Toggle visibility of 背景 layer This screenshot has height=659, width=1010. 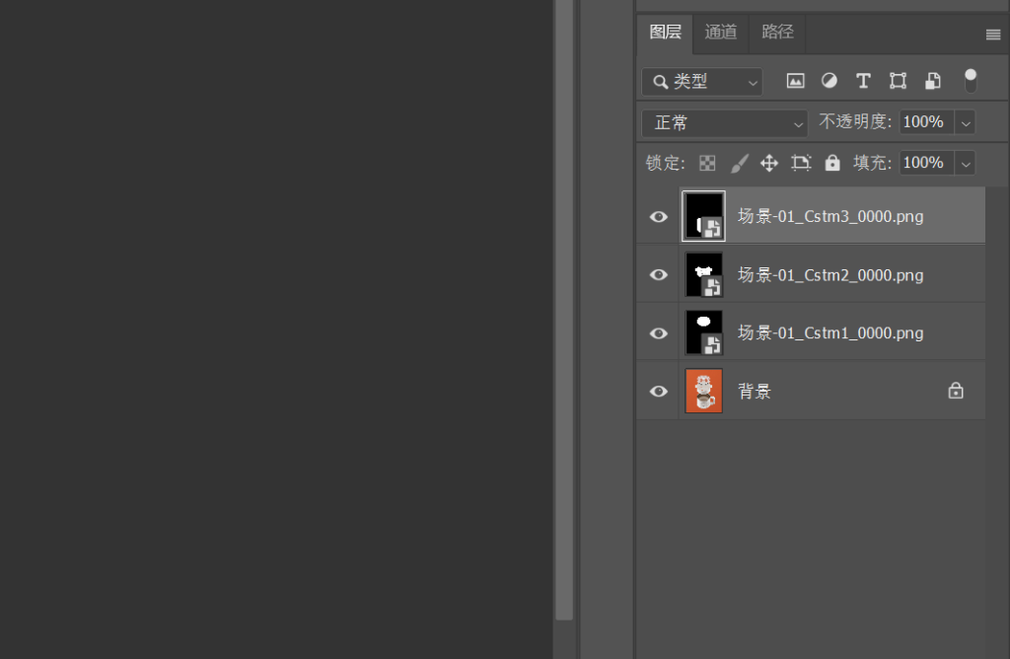(658, 391)
